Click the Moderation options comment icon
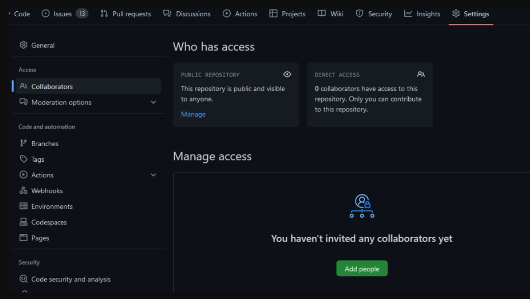This screenshot has height=299, width=530. (x=24, y=102)
